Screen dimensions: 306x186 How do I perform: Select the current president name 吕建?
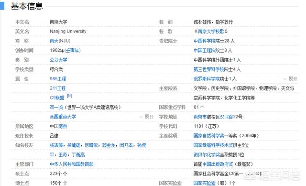[x=54, y=136]
